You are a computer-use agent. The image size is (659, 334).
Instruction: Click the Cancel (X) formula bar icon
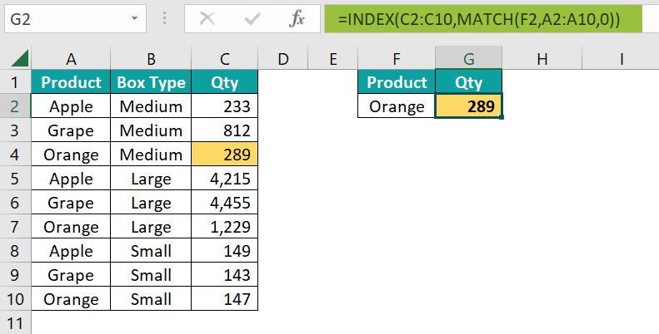[207, 19]
